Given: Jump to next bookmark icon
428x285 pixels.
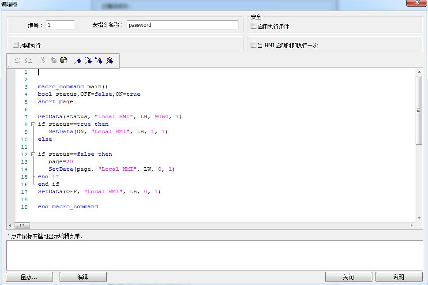Looking at the screenshot, I should click(88, 60).
